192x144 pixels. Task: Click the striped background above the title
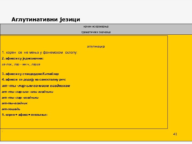pos(96,8)
